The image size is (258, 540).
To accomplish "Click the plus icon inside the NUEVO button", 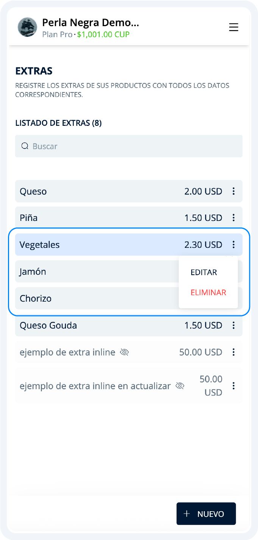I will pyautogui.click(x=186, y=513).
